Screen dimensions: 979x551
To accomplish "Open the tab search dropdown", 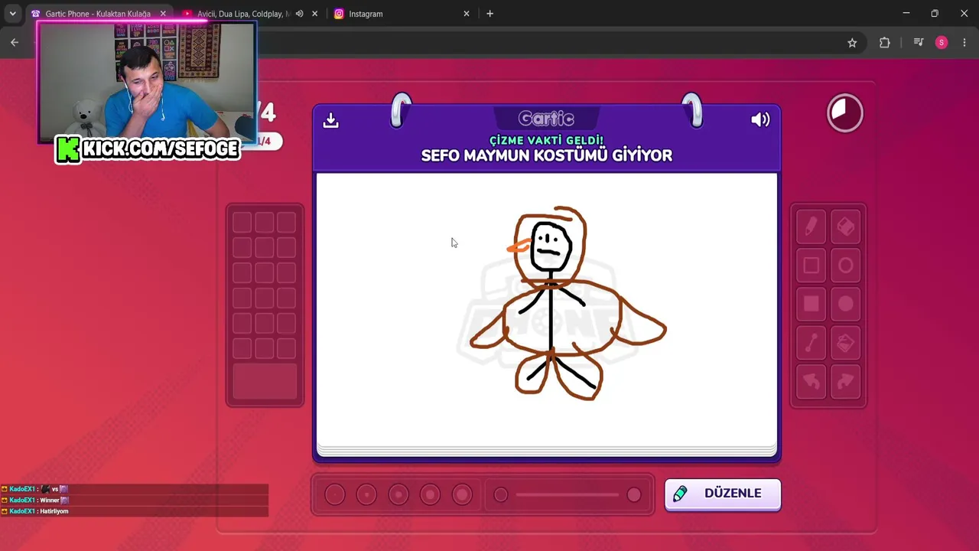I will (x=12, y=14).
